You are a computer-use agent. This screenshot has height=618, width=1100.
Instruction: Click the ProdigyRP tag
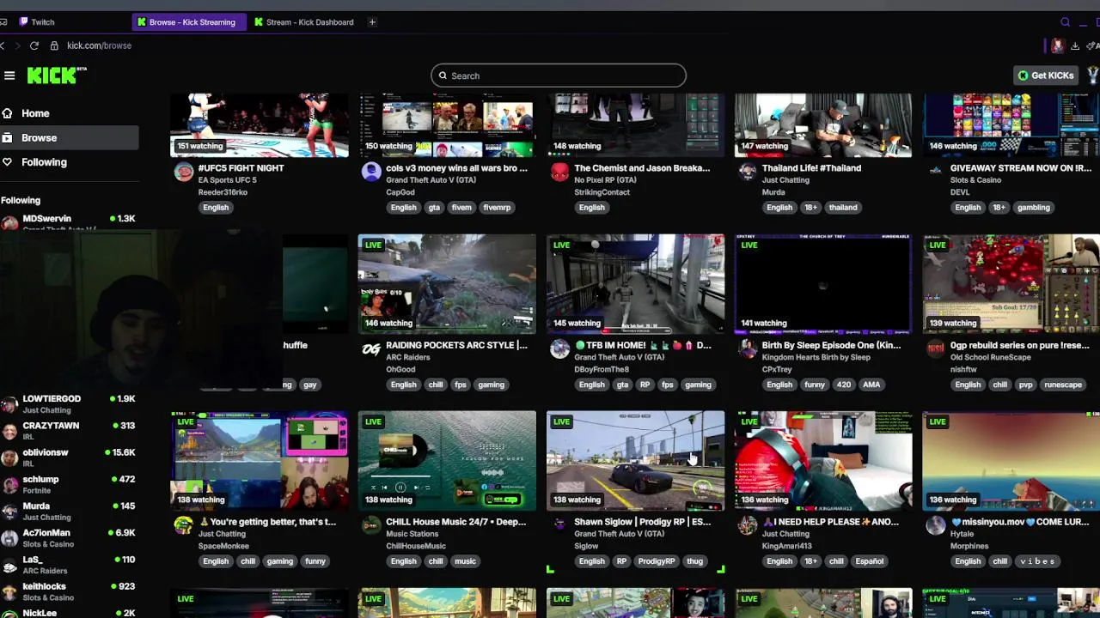[x=657, y=561]
